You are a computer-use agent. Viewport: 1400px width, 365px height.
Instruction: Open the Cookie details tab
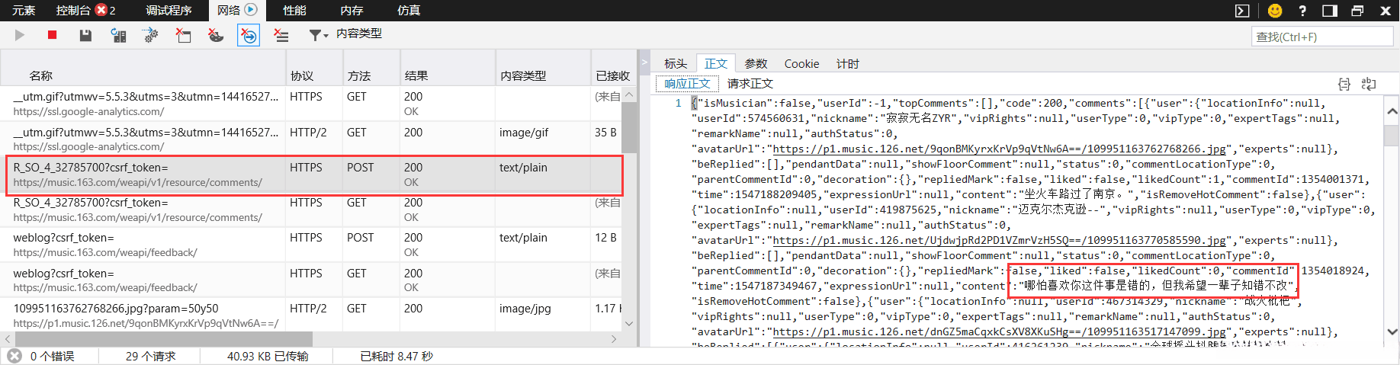801,63
